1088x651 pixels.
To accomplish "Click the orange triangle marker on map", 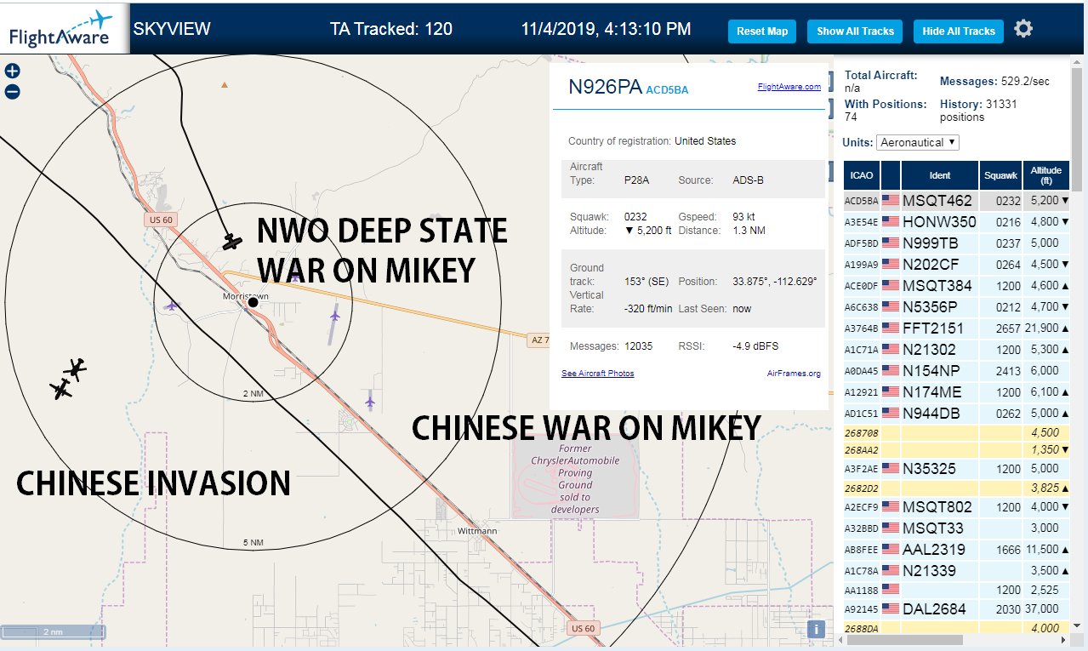I will click(x=225, y=84).
